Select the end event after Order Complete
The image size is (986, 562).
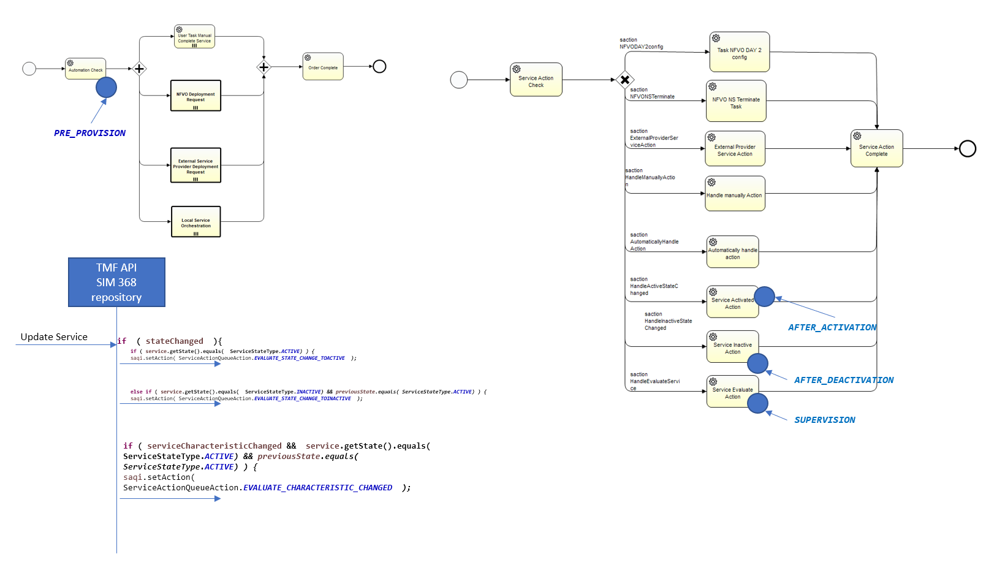(x=379, y=66)
